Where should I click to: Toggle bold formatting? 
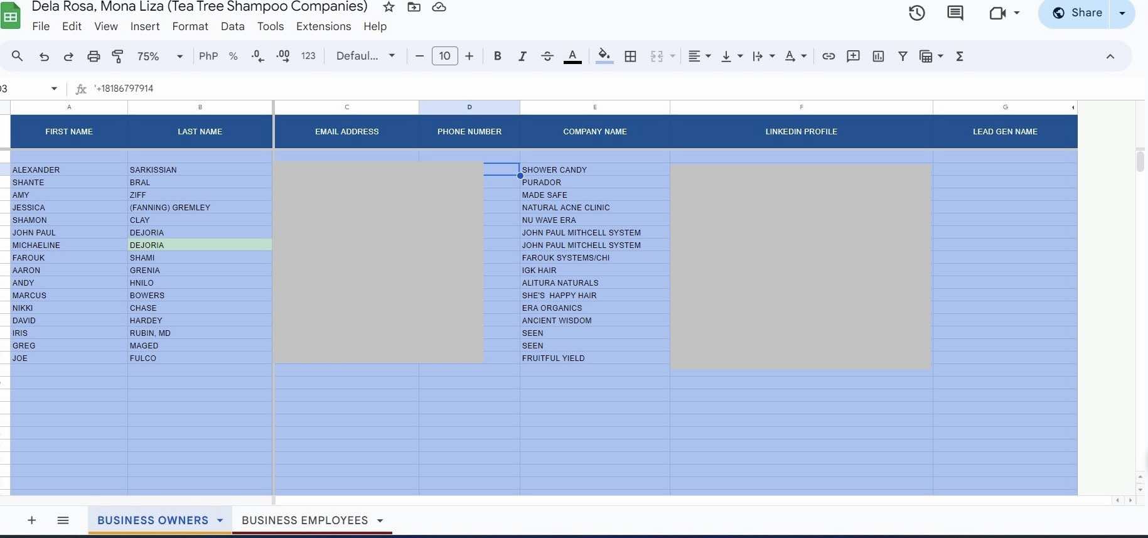coord(497,56)
